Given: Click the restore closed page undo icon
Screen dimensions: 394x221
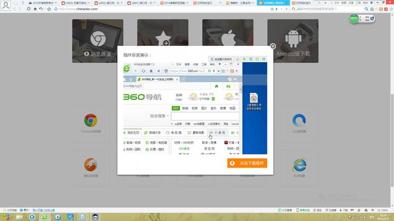Looking at the screenshot, I should click(41, 9).
